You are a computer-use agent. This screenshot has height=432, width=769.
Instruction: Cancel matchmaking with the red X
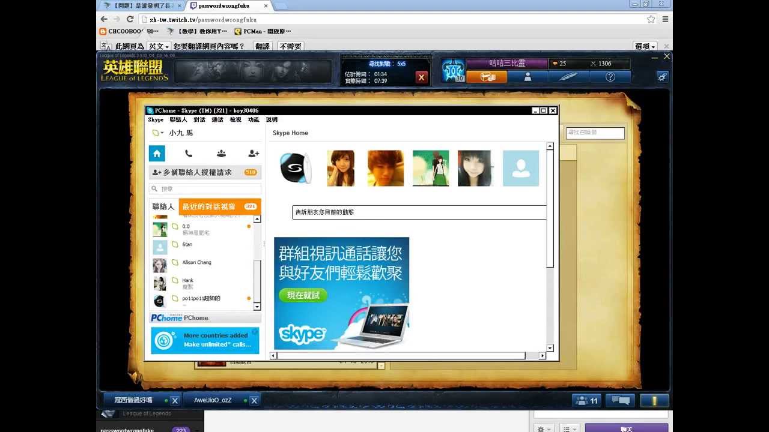click(x=422, y=77)
